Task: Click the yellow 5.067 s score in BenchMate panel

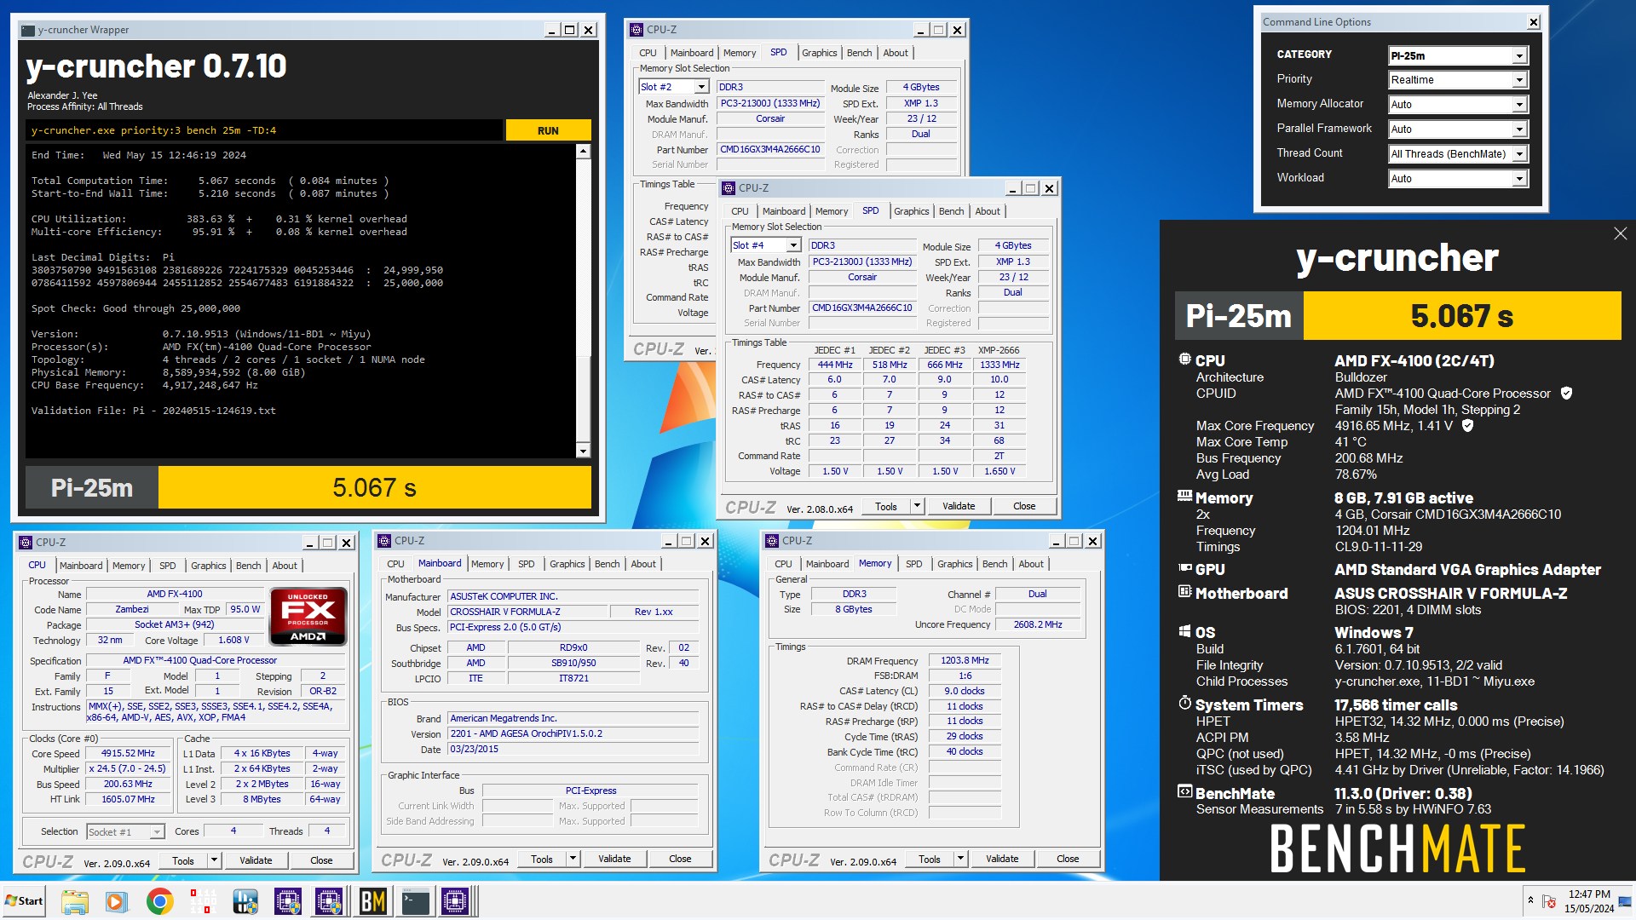Action: [1461, 316]
